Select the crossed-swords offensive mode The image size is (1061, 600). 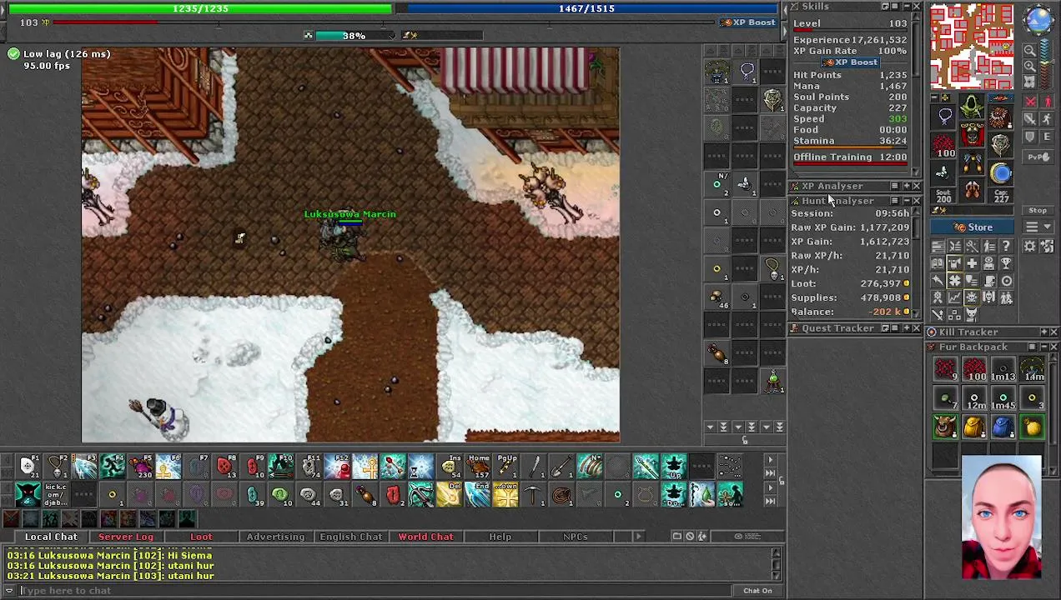tap(1031, 102)
